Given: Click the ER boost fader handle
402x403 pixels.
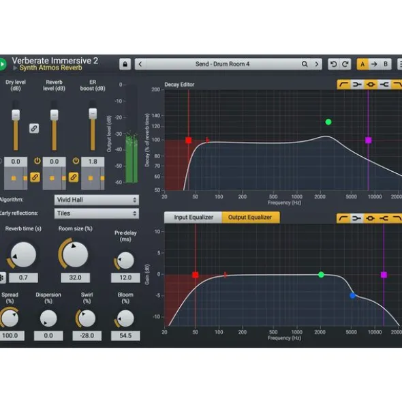Looking at the screenshot, I should [93, 113].
